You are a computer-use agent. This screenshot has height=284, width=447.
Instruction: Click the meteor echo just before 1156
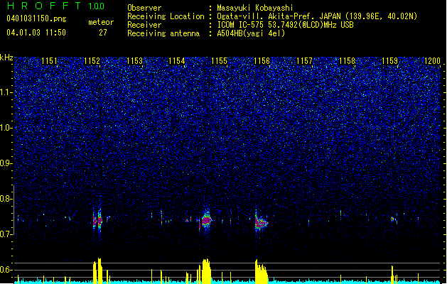pos(261,223)
